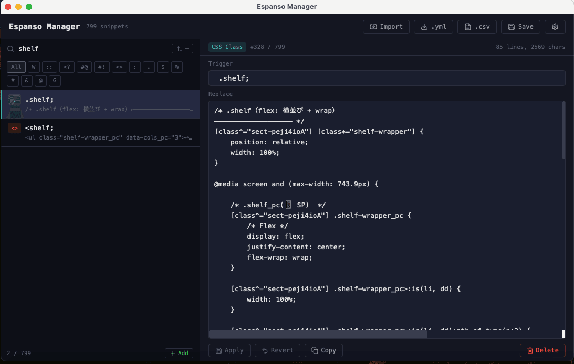Click the Replace editor horizontal scrollbar
The height and width of the screenshot is (364, 574).
(318, 334)
